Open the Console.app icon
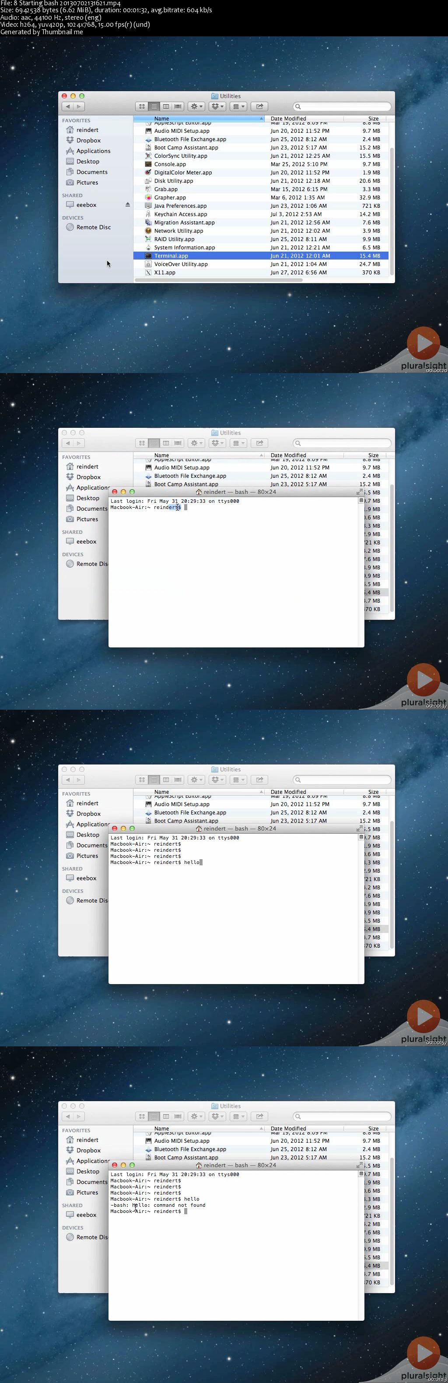Screen dimensions: 448x1383 pyautogui.click(x=148, y=164)
